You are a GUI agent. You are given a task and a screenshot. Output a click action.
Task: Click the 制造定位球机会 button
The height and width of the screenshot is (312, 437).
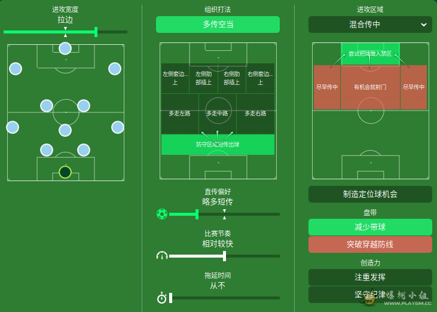[x=370, y=194]
